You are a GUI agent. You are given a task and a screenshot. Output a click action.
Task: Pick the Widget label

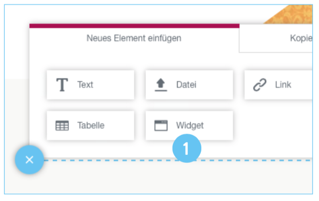click(x=190, y=126)
